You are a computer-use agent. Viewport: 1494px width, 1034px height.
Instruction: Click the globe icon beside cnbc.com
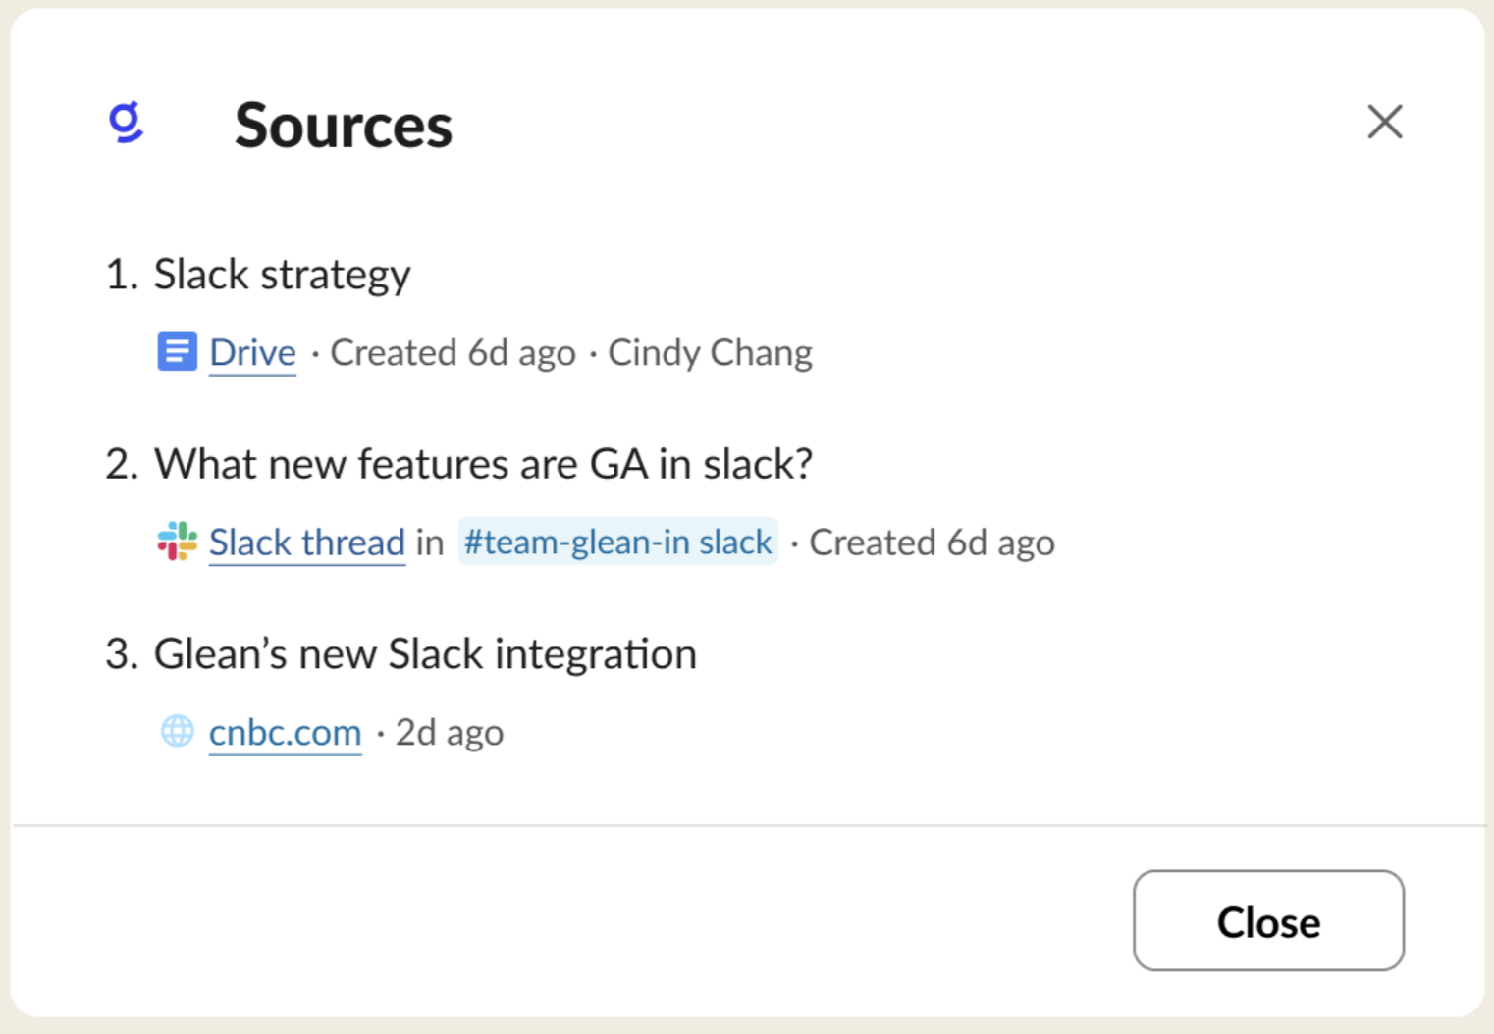click(178, 731)
